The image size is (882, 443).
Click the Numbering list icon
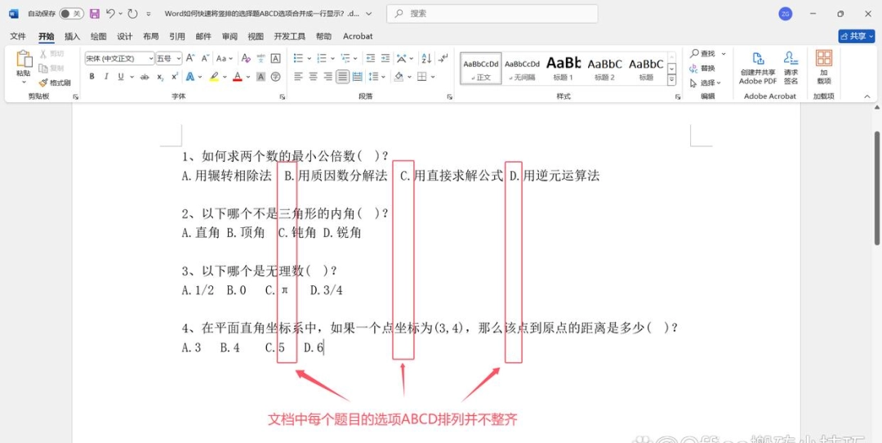(322, 58)
